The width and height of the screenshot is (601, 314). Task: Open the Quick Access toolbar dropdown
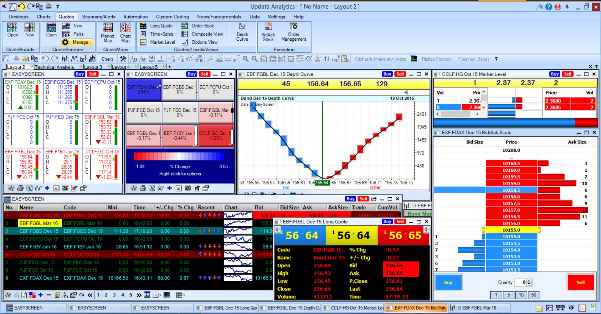pos(58,6)
